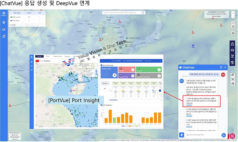Image resolution: width=238 pixels, height=142 pixels.
Task: Switch basemap using the globe icon
Action: point(232,63)
